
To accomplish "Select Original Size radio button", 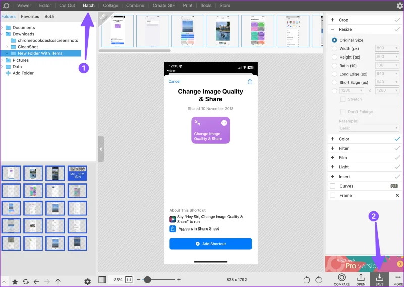I will coord(334,40).
